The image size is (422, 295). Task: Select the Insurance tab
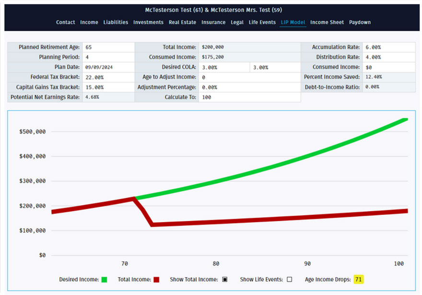213,23
